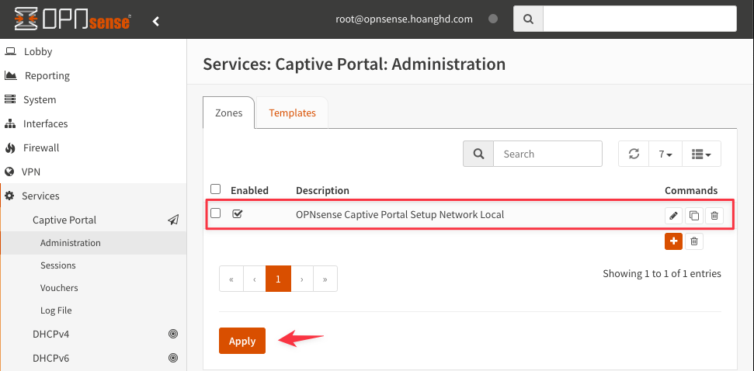Clone the zone with the copy icon
754x371 pixels.
point(694,216)
